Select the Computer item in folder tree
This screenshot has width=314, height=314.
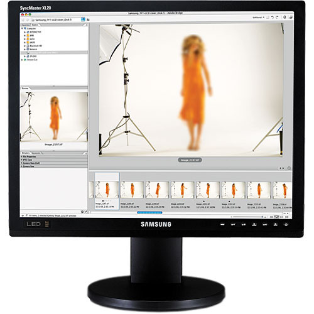(x=31, y=28)
